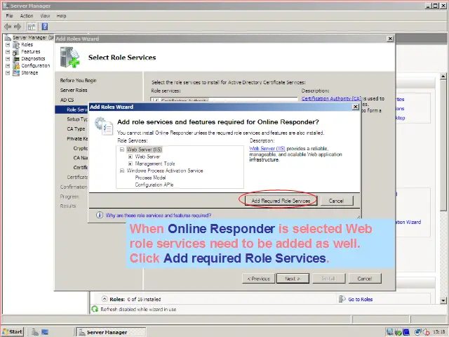Screen dimensions: 449x337
Task: Open Server Manager from the quick launch icon
Action: (x=35, y=332)
